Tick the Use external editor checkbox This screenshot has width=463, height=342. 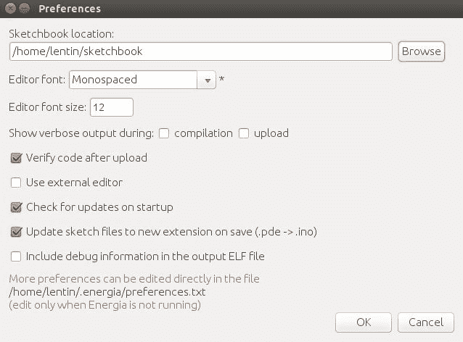[16, 183]
